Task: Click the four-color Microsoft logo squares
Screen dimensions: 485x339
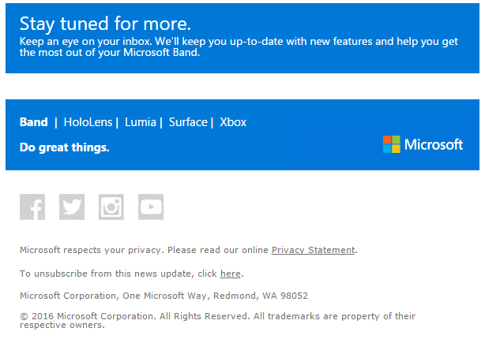Action: click(392, 144)
